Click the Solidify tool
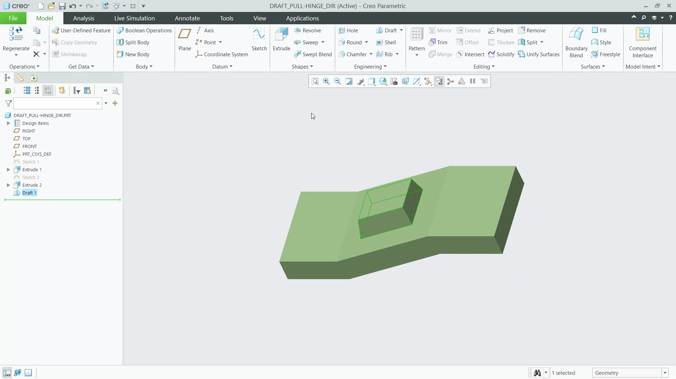This screenshot has height=379, width=676. [x=501, y=54]
